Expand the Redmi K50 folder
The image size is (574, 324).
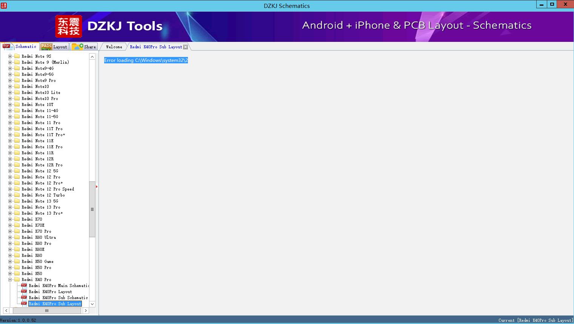(x=10, y=273)
